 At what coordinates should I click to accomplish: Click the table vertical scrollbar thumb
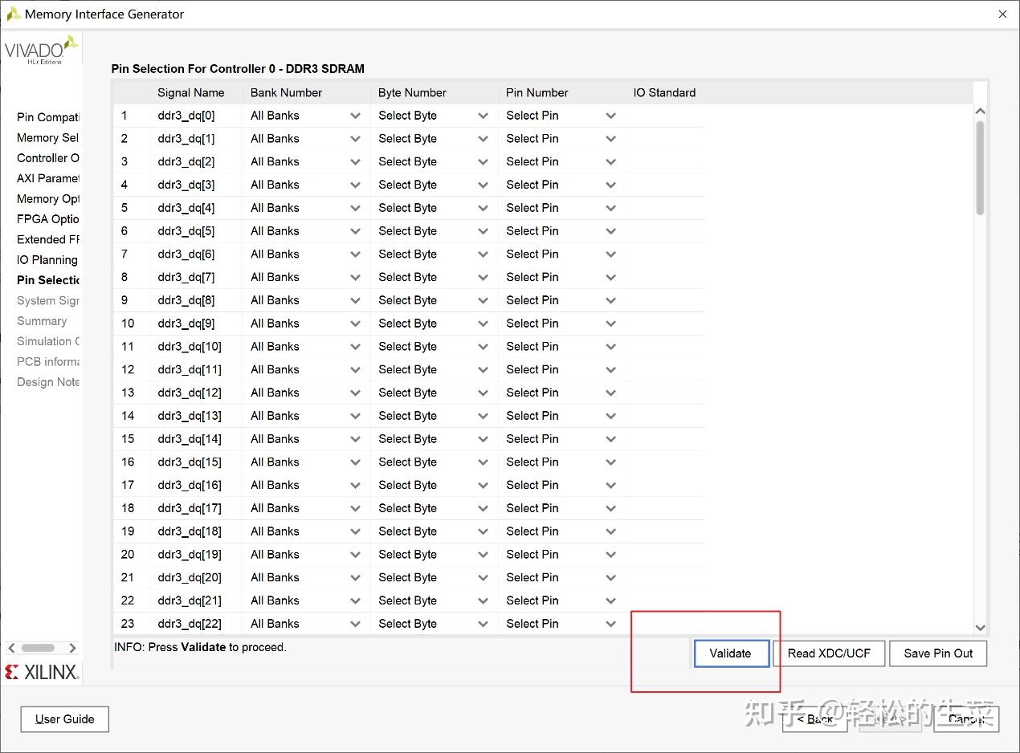(980, 168)
